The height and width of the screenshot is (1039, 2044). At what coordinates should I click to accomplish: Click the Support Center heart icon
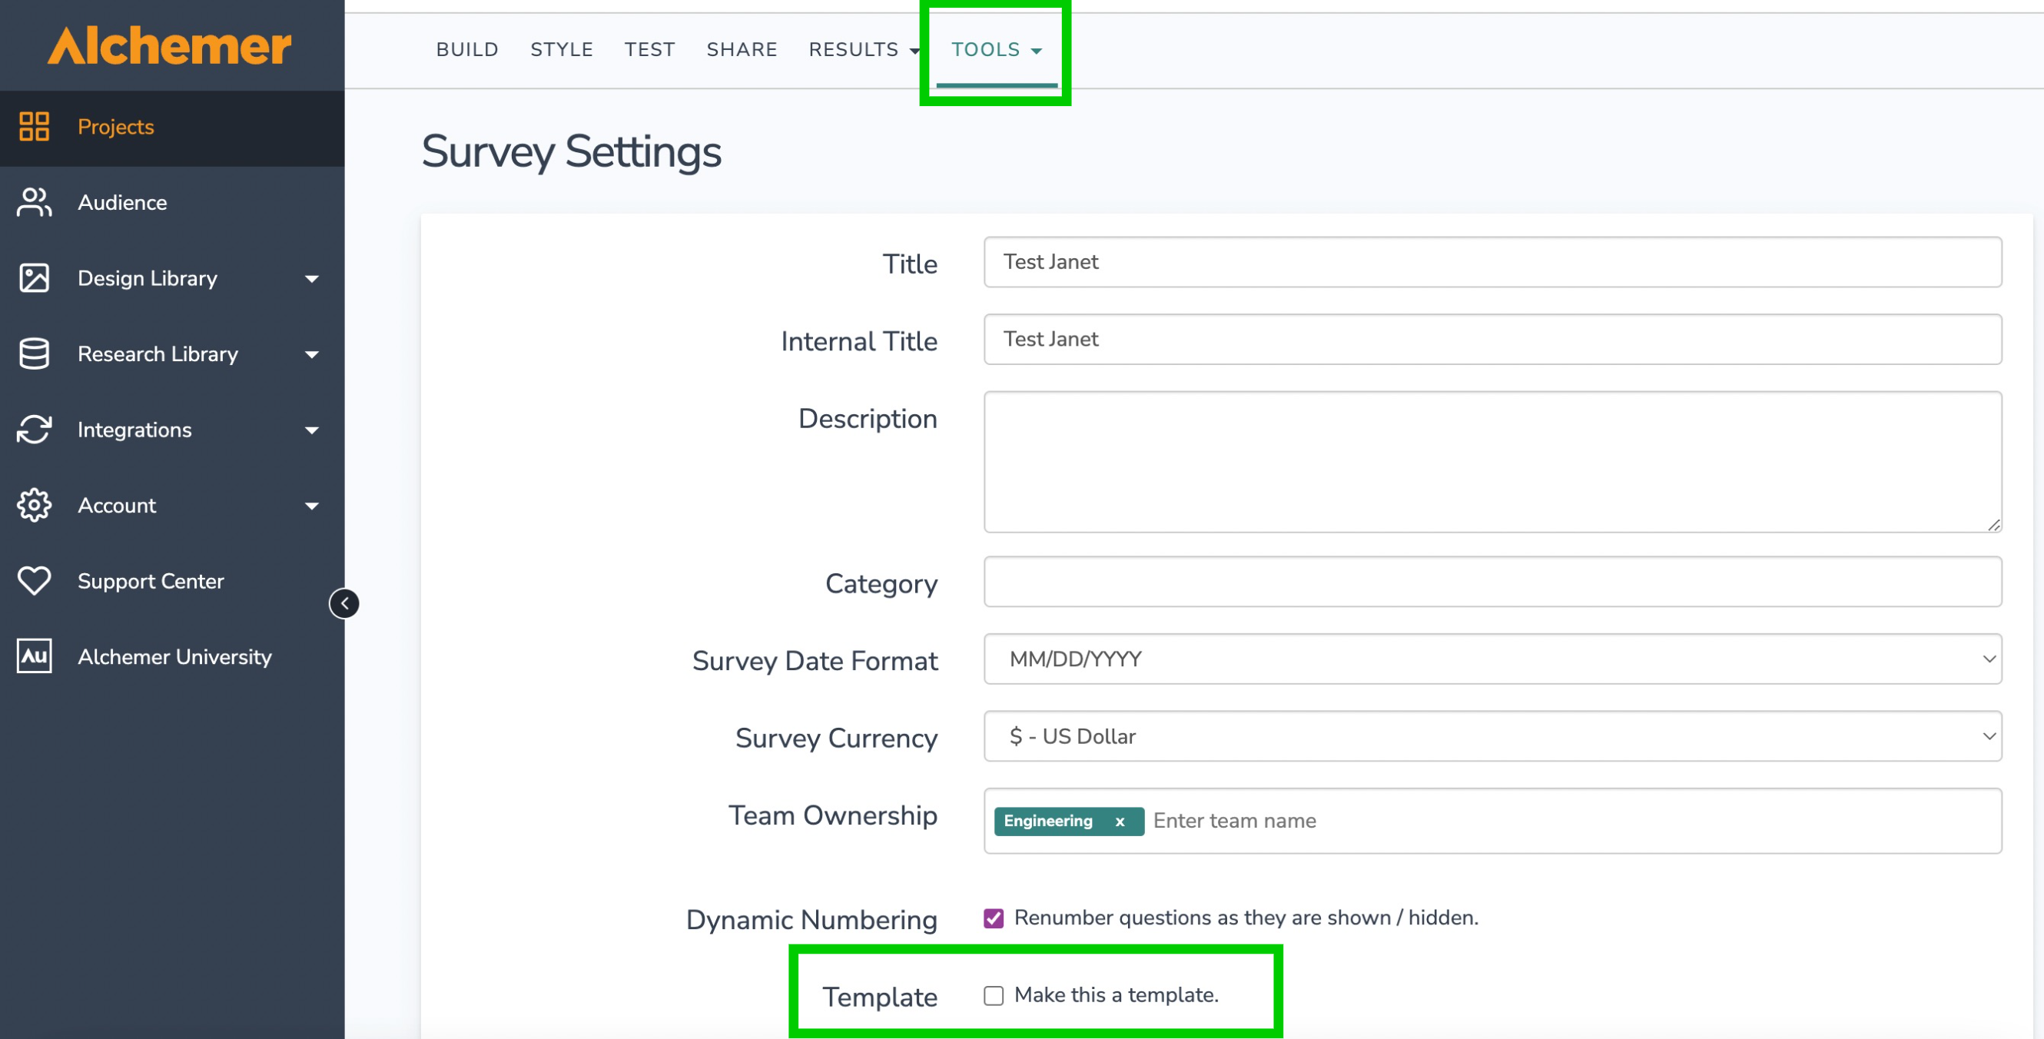coord(34,580)
